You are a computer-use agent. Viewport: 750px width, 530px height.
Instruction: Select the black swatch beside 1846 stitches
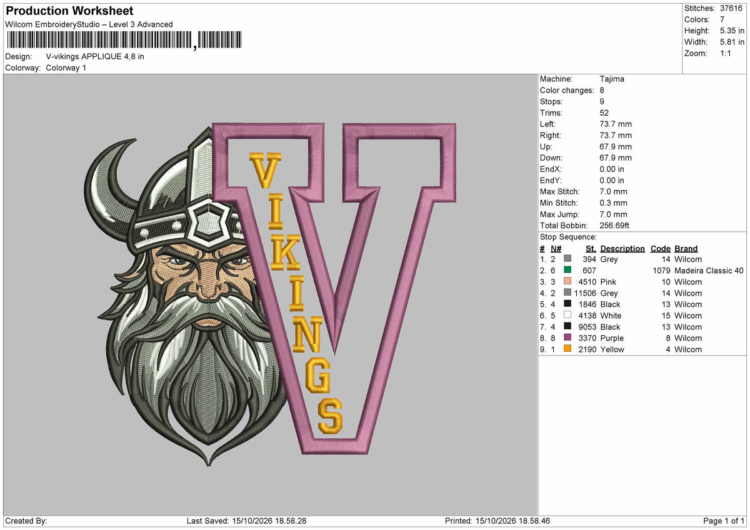(x=567, y=304)
